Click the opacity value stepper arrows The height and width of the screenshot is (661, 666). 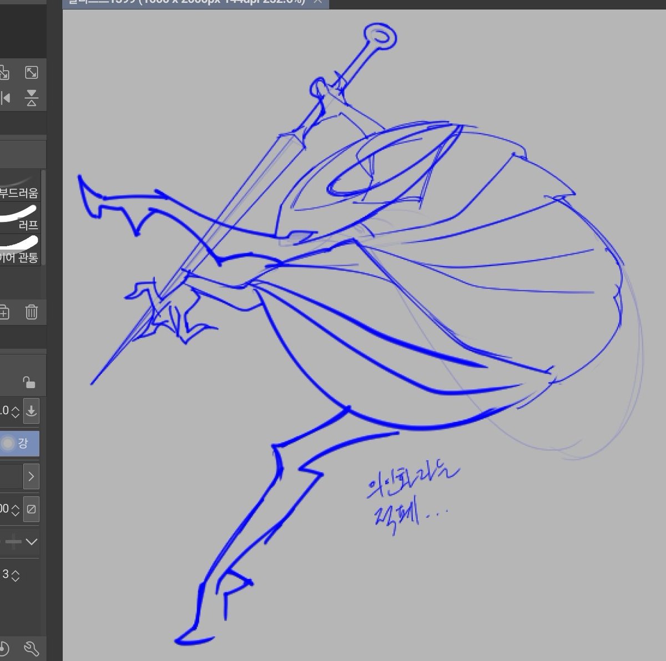click(x=15, y=509)
